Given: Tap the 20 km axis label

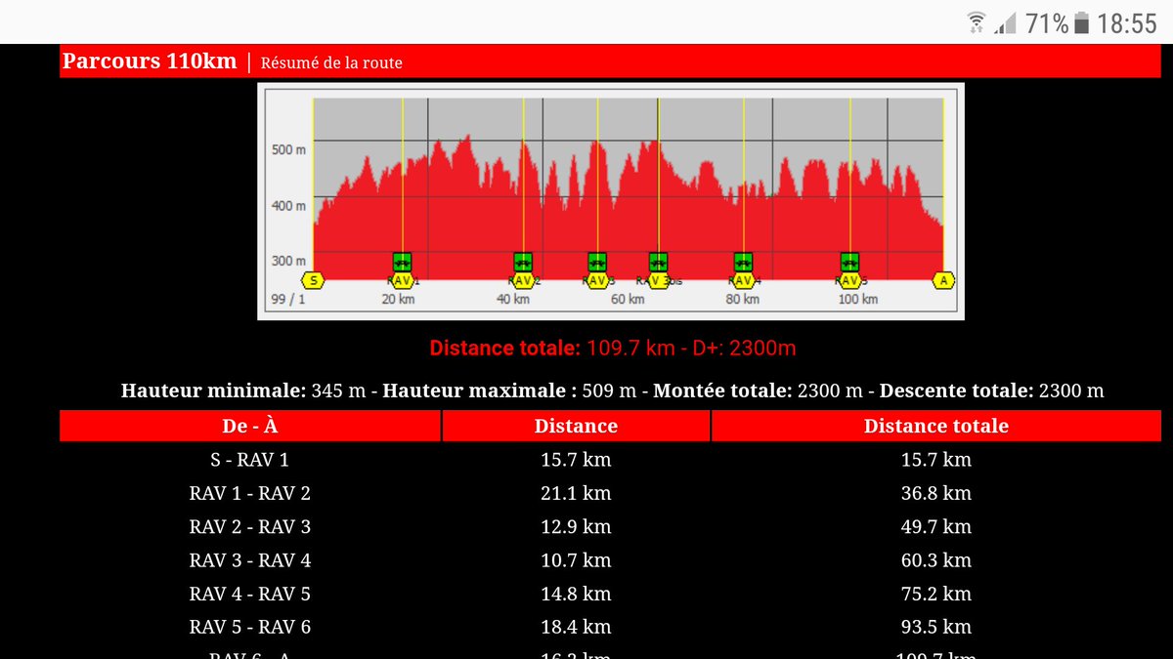Looking at the screenshot, I should pyautogui.click(x=398, y=299).
